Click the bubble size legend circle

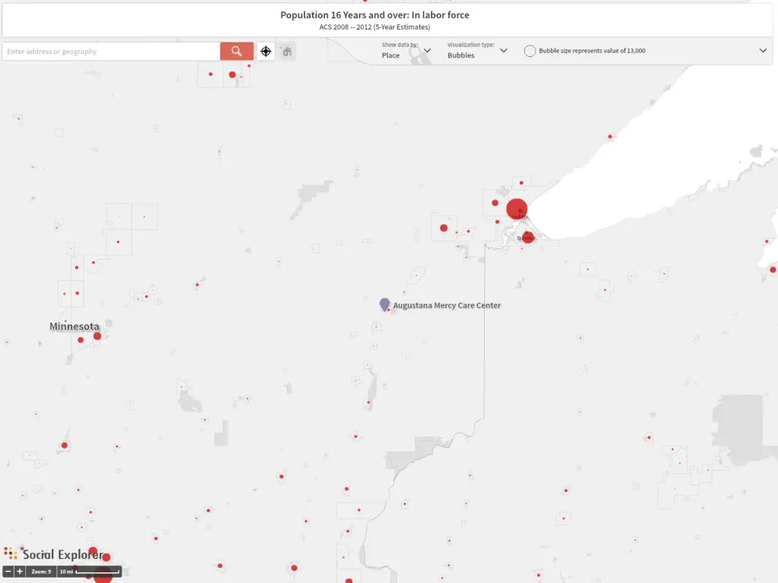pos(530,51)
